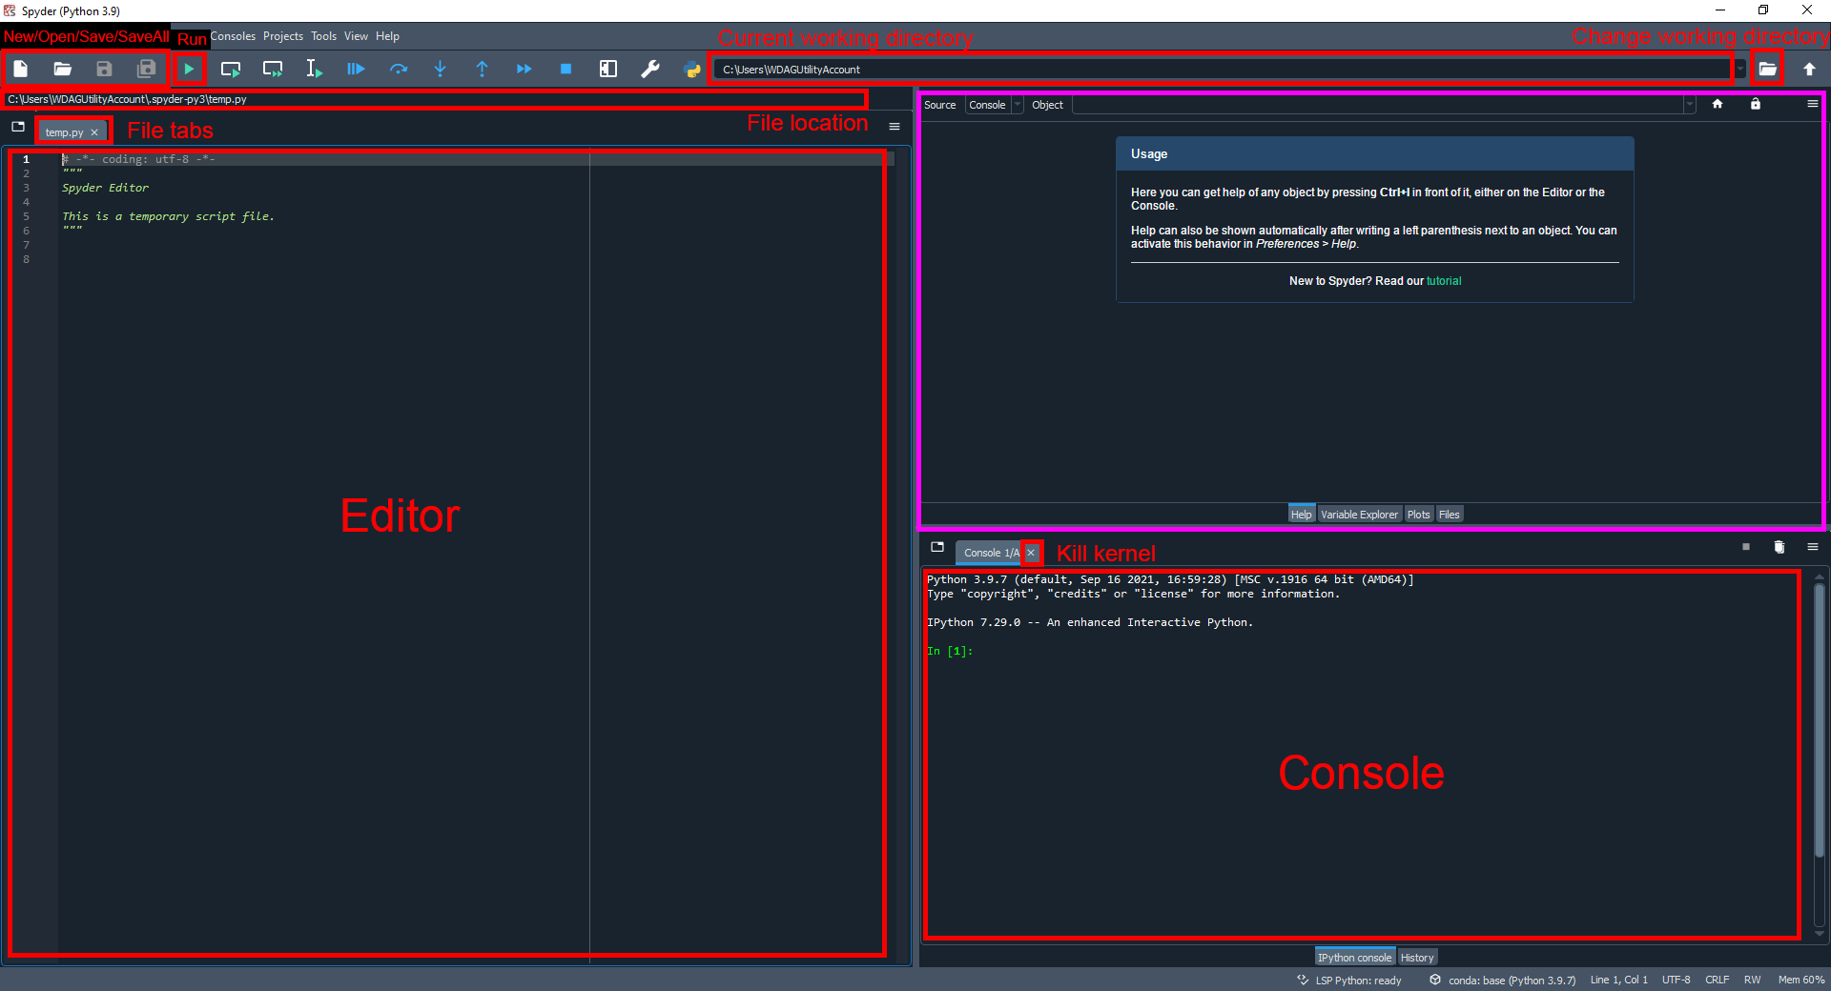Click the Object input field in Help
Viewport: 1831px width, 991px height.
pyautogui.click(x=1378, y=105)
